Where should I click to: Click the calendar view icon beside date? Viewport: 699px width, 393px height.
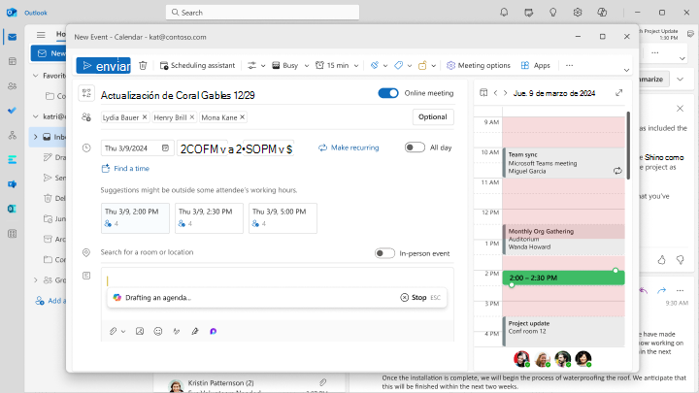click(483, 93)
